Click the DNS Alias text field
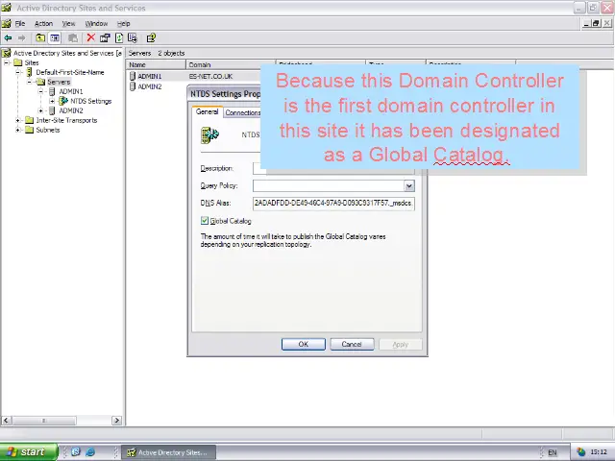The height and width of the screenshot is (461, 615). coord(333,203)
